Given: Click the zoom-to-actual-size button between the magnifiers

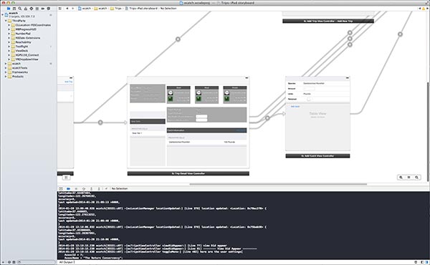Looking at the screenshot, I should 408,178.
